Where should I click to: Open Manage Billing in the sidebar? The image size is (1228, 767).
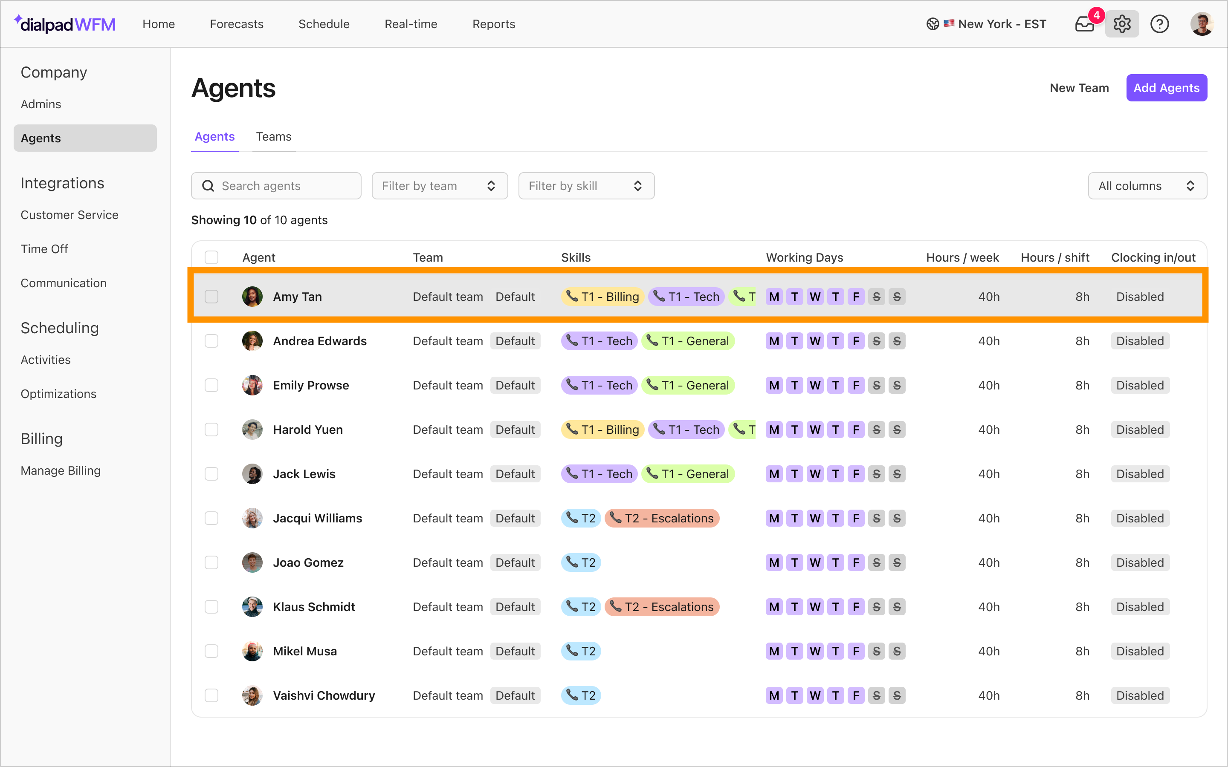point(61,470)
